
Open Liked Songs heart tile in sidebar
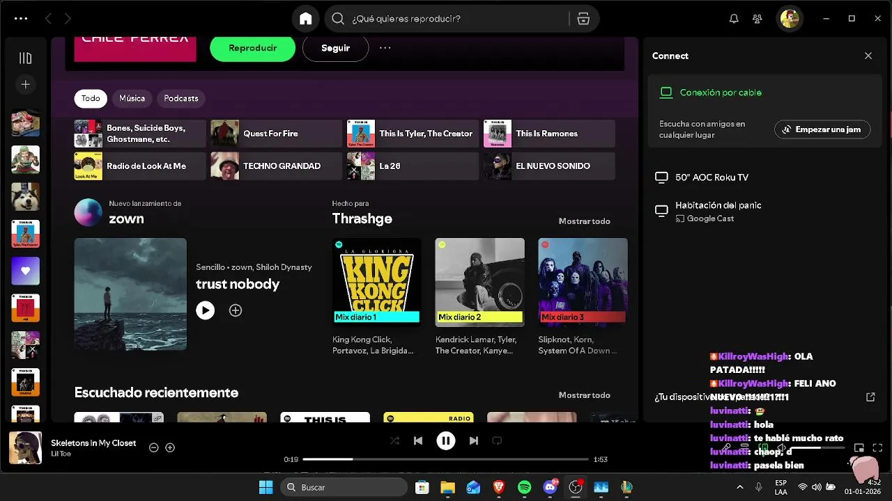click(x=25, y=271)
